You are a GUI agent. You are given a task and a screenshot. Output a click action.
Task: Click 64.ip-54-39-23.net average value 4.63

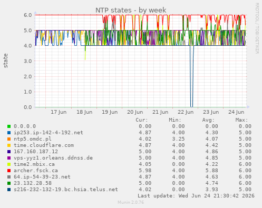(212, 177)
